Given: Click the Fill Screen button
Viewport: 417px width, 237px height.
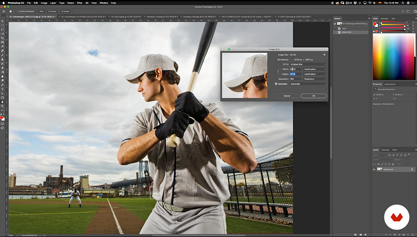Looking at the screenshot, I should tap(65, 11).
